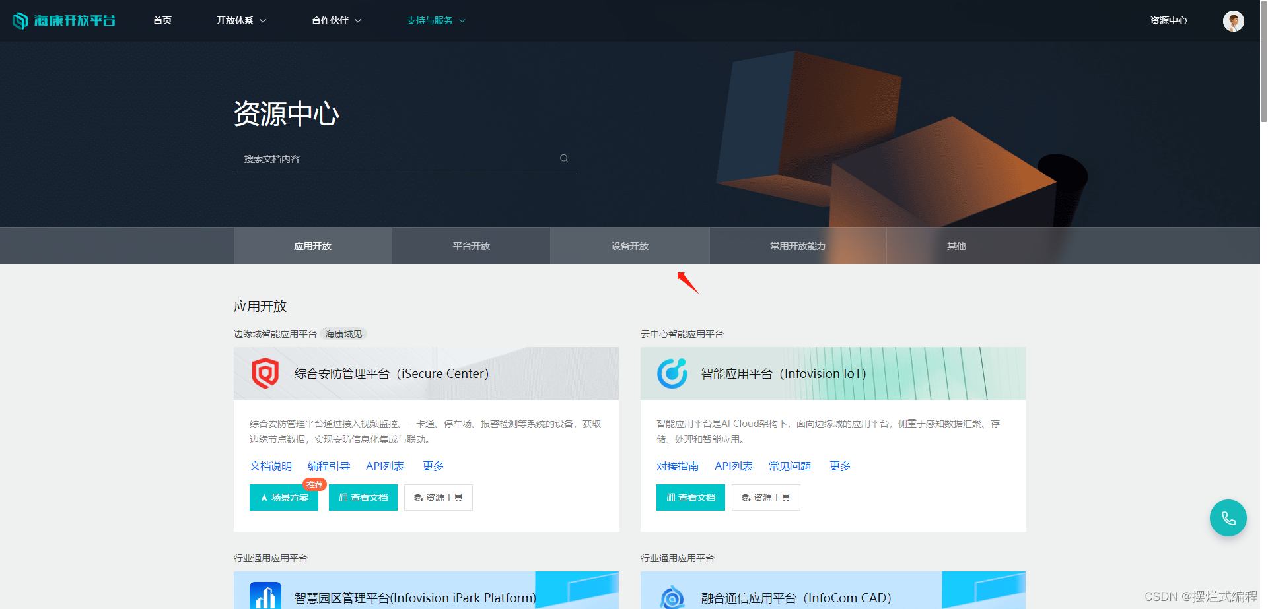Open the 智能应用平台 (Infovision IoT) title
1268x609 pixels.
tap(784, 373)
